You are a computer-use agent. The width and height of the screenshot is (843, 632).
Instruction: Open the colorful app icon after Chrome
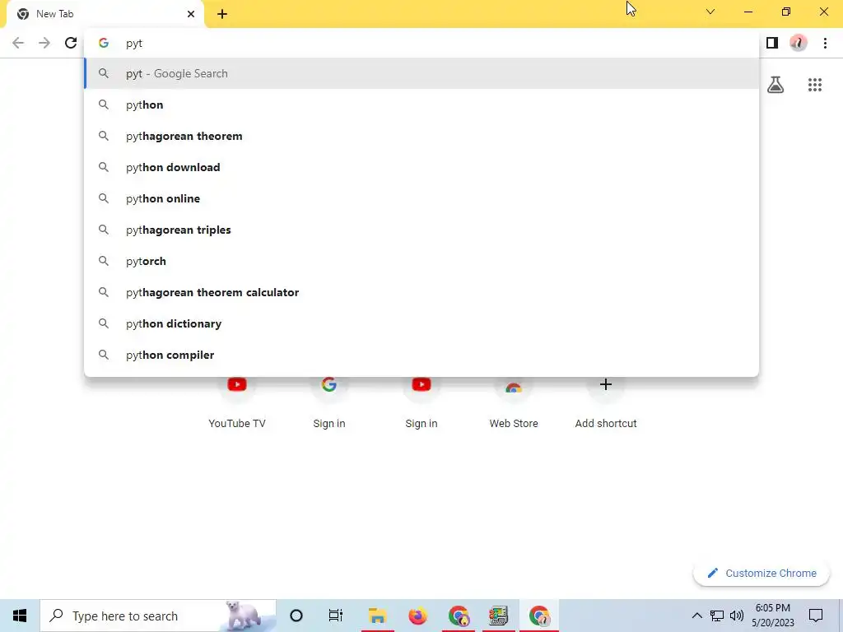[498, 616]
